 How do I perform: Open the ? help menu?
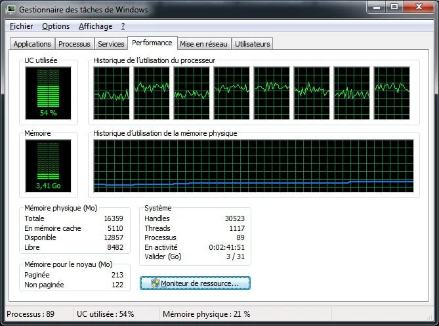pos(123,26)
